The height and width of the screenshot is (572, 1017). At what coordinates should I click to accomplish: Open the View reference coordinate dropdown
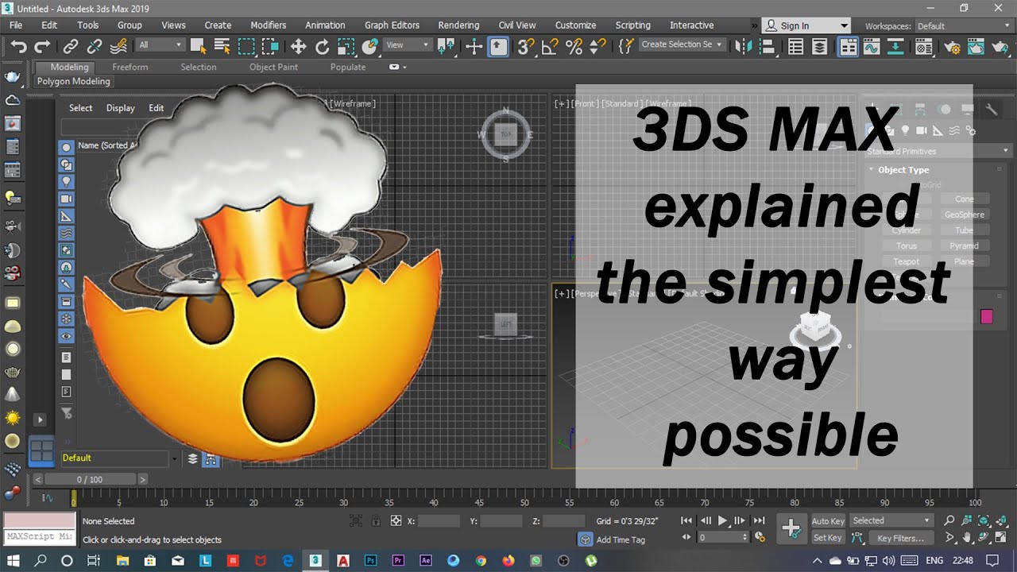coord(408,45)
